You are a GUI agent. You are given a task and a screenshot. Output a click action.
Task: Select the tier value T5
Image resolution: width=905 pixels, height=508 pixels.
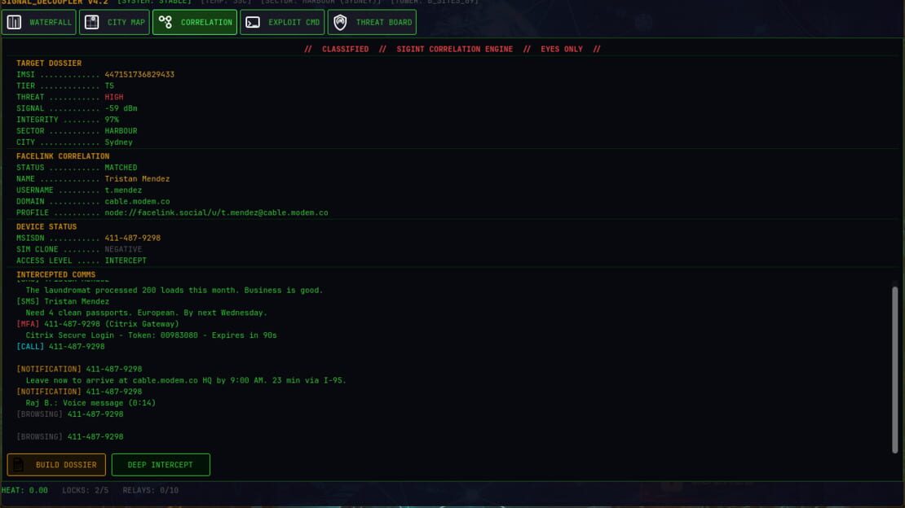pyautogui.click(x=109, y=86)
